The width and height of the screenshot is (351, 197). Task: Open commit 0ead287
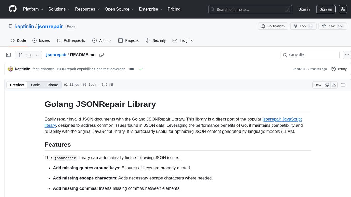click(x=299, y=69)
